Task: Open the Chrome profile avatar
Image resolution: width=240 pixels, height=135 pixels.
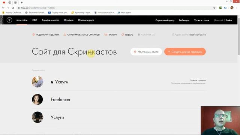Action: tap(232, 8)
